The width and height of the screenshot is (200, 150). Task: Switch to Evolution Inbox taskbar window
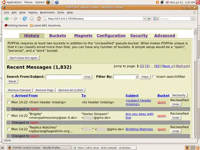tap(104, 148)
